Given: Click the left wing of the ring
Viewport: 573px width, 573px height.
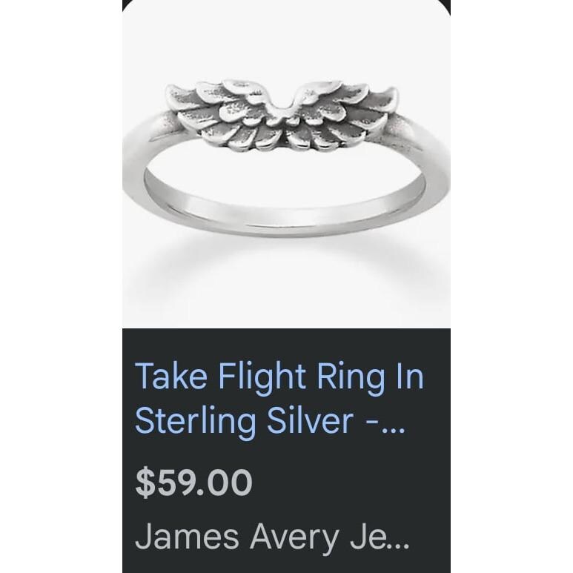Looking at the screenshot, I should click(223, 115).
